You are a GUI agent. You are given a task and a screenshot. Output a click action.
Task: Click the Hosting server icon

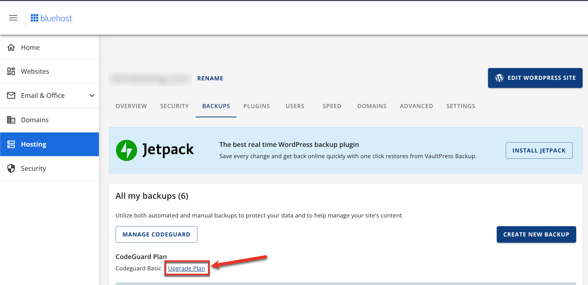tap(11, 144)
